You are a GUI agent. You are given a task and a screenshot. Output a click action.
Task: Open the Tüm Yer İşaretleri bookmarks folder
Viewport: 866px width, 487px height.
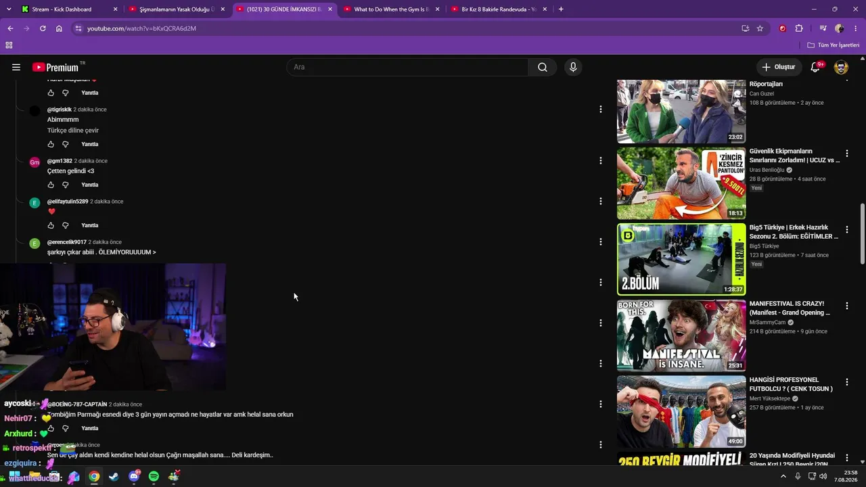[834, 45]
